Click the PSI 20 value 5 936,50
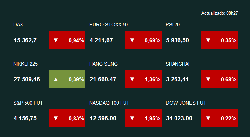Image resolution: width=250 pixels, height=137 pixels. pos(177,40)
